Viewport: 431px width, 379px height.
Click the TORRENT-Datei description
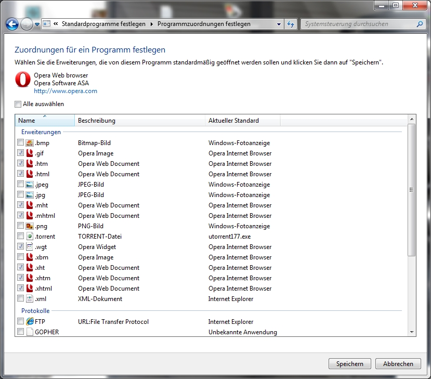point(100,237)
